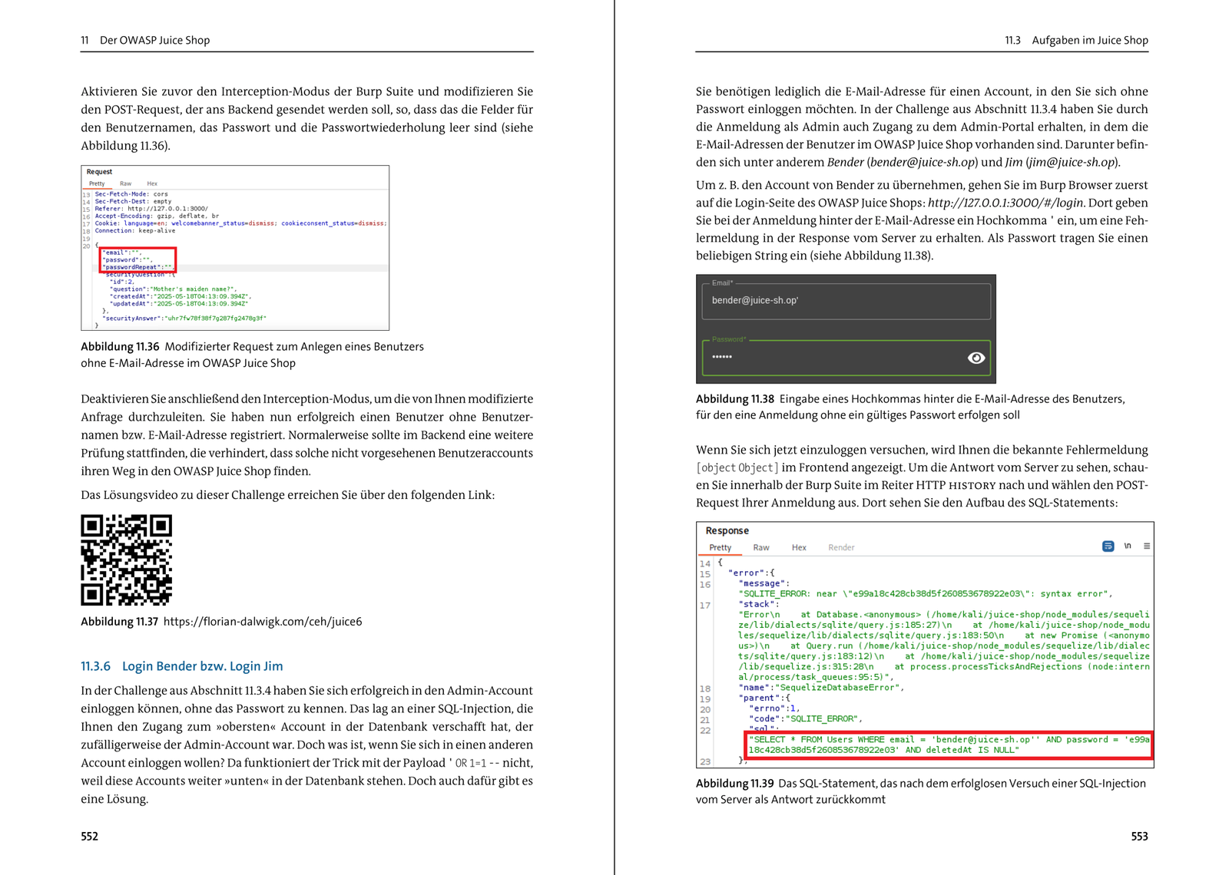Click the "name":"SequelizeDatabaseError" line

click(821, 688)
